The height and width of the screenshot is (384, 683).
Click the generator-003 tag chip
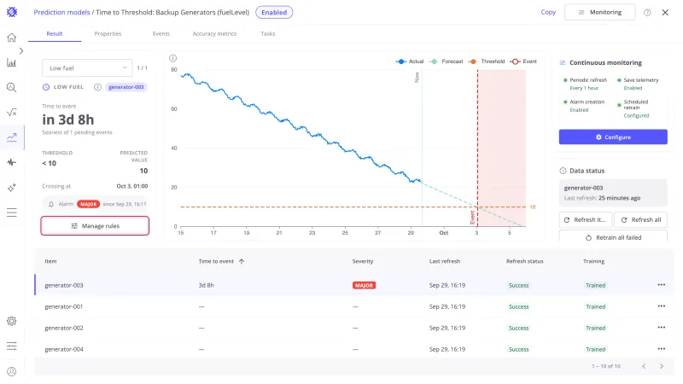(126, 87)
